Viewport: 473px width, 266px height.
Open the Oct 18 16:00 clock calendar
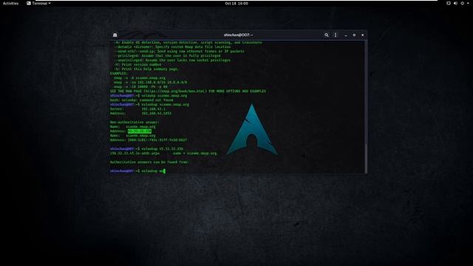pos(236,3)
